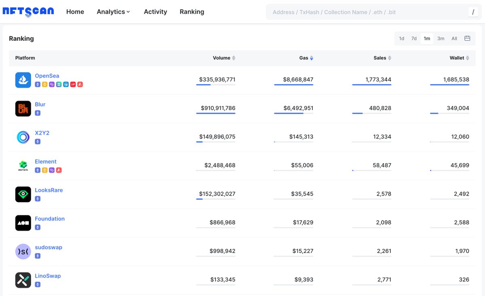The height and width of the screenshot is (296, 485).
Task: Click Element's Ethereum chain icon
Action: click(x=38, y=170)
